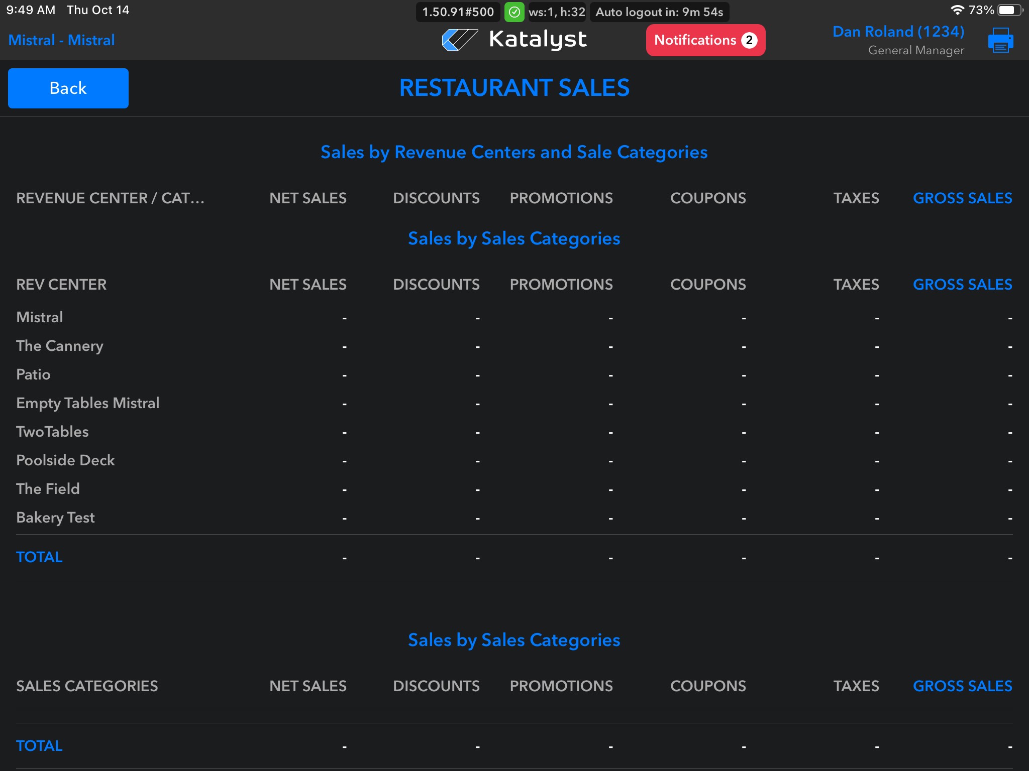Tap the Sales by Revenue Centers heading

tap(514, 152)
